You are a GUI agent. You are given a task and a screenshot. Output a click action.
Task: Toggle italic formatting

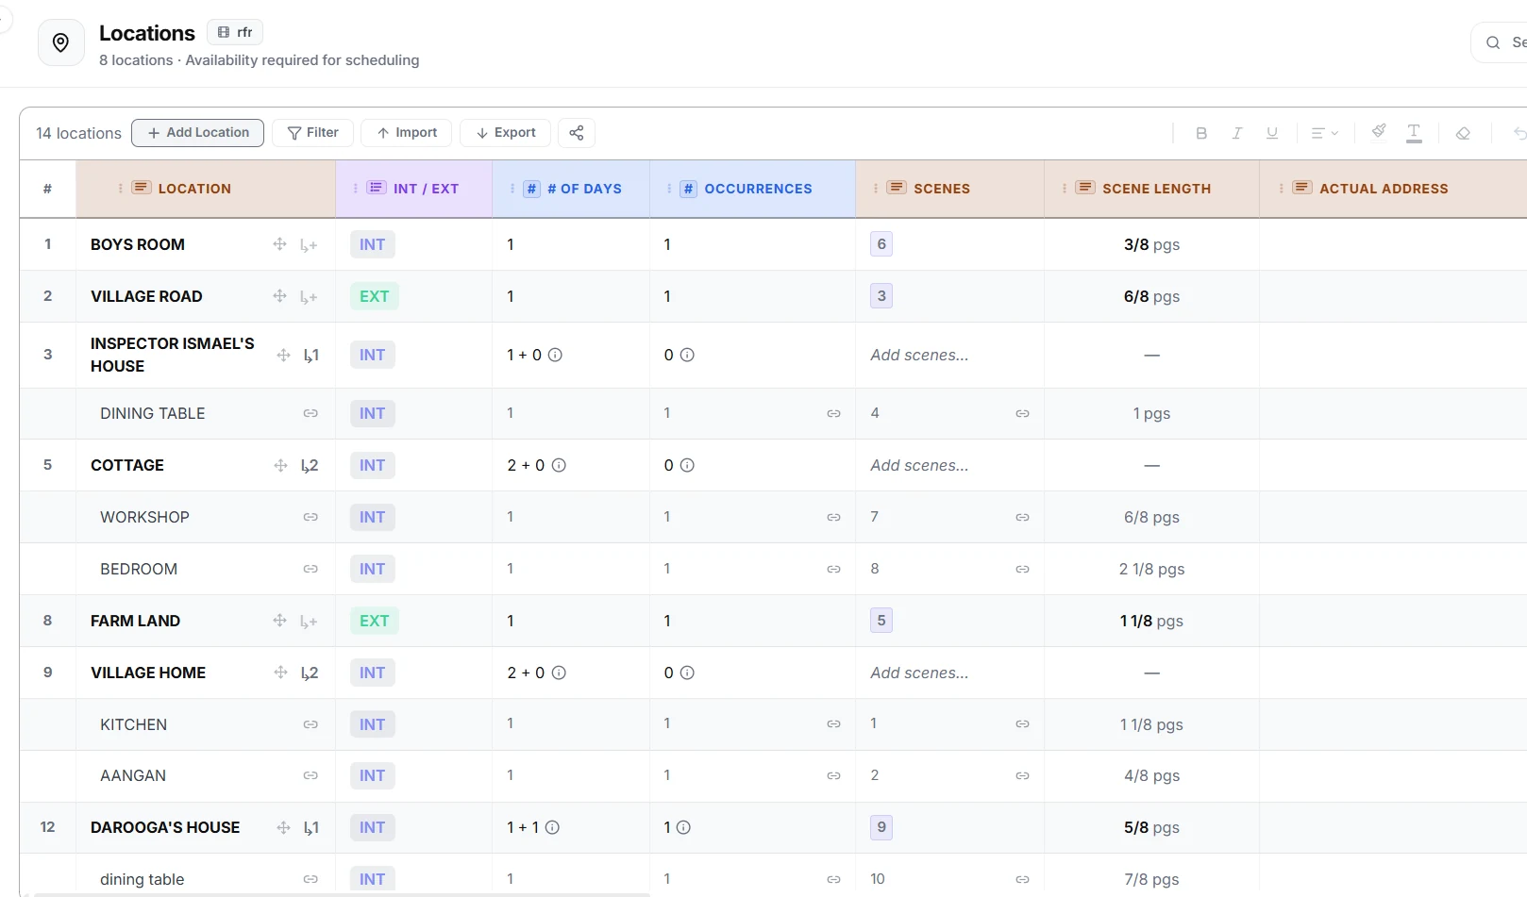[x=1236, y=133]
